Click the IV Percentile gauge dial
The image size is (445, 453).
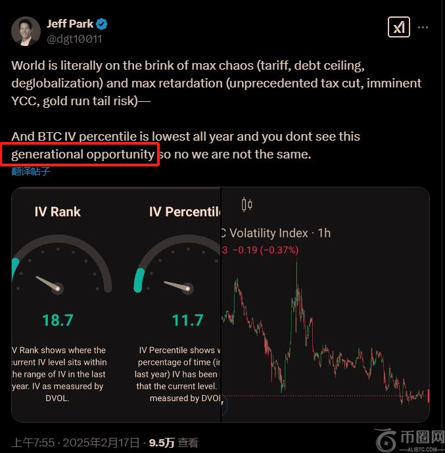coord(177,271)
